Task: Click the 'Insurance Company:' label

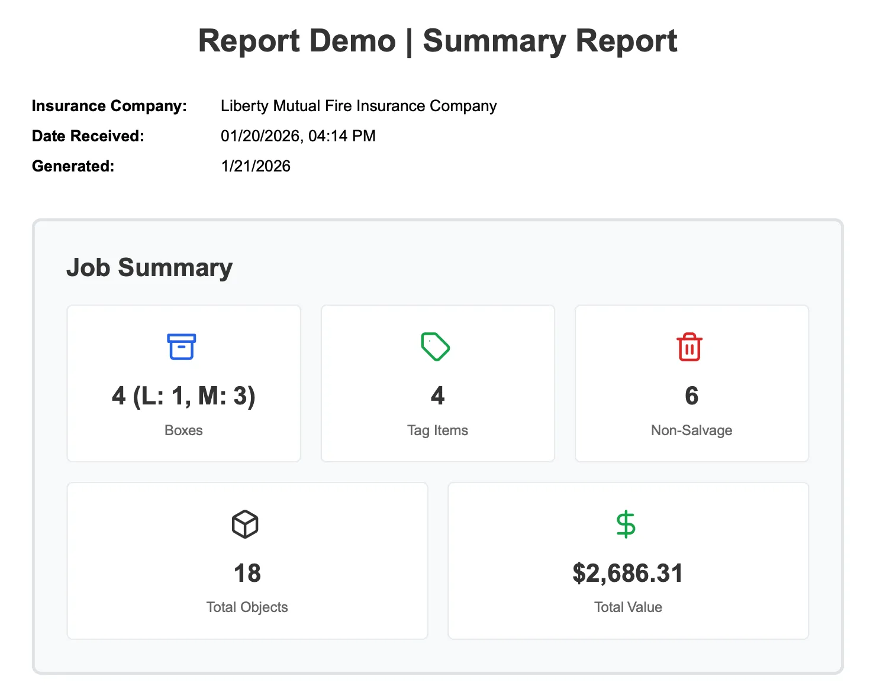Action: tap(109, 106)
